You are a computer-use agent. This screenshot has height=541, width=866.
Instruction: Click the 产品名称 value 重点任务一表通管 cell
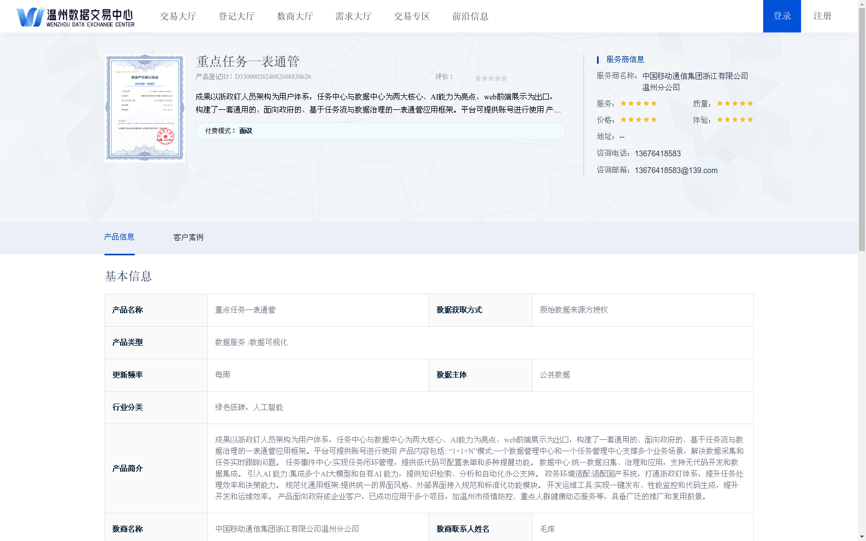click(x=318, y=310)
